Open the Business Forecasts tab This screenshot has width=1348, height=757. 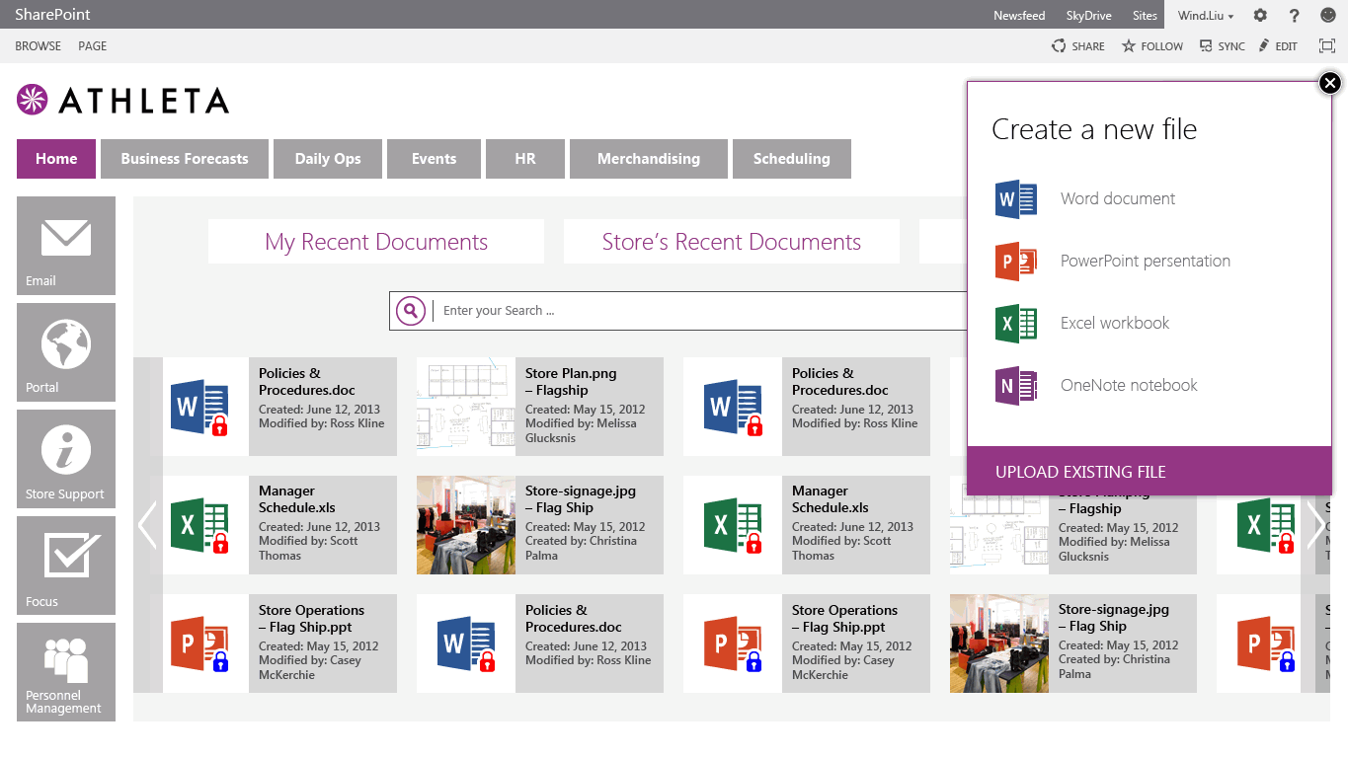(185, 159)
